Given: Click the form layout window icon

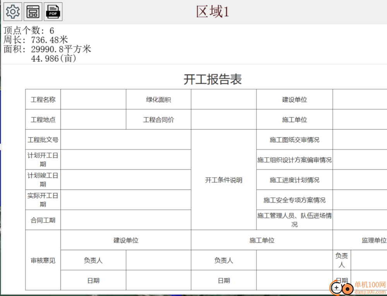Looking at the screenshot, I should pos(33,12).
